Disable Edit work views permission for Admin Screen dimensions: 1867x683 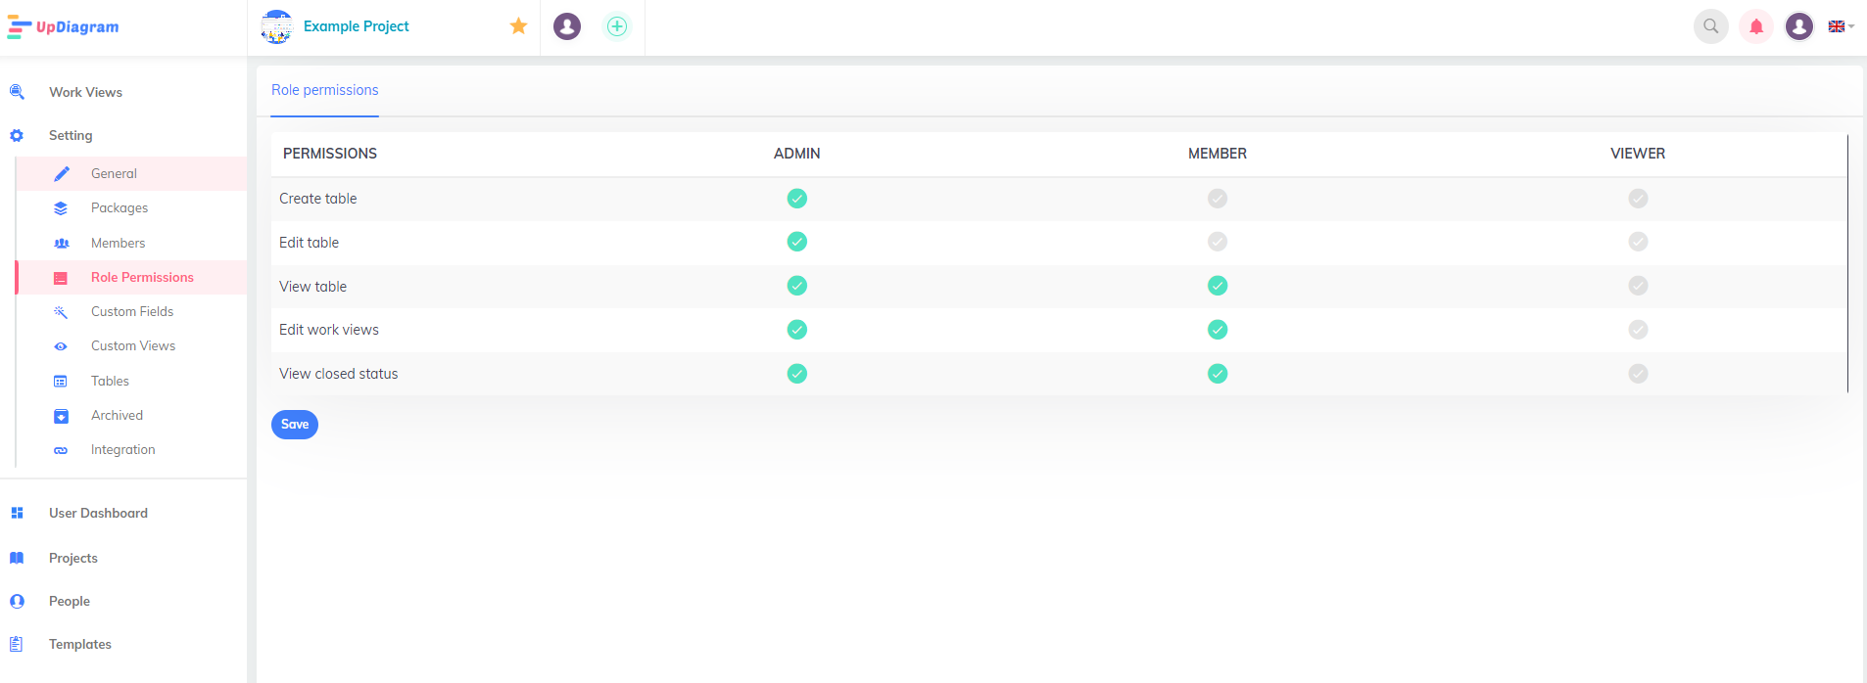(x=796, y=330)
